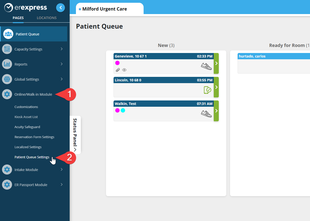Image resolution: width=310 pixels, height=221 pixels.
Task: Click the mobile check-in icon on Lincoln card
Action: 207,90
